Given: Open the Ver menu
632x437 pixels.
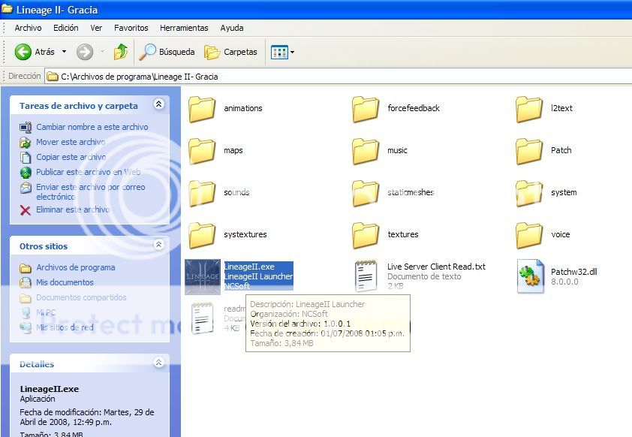Looking at the screenshot, I should click(x=96, y=28).
